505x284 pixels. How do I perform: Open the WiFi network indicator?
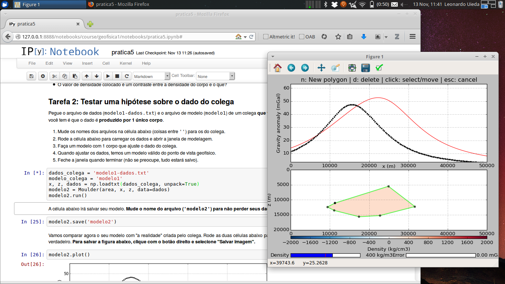point(362,4)
